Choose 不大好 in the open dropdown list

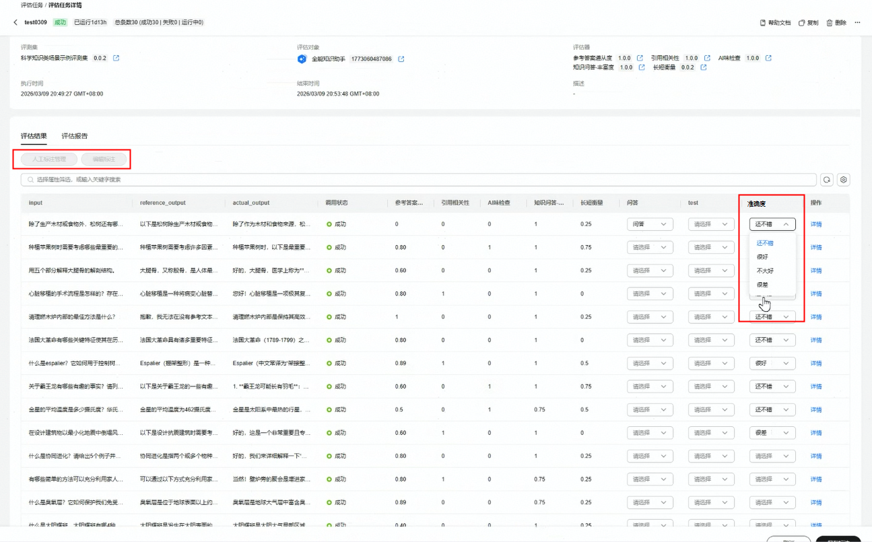point(765,271)
